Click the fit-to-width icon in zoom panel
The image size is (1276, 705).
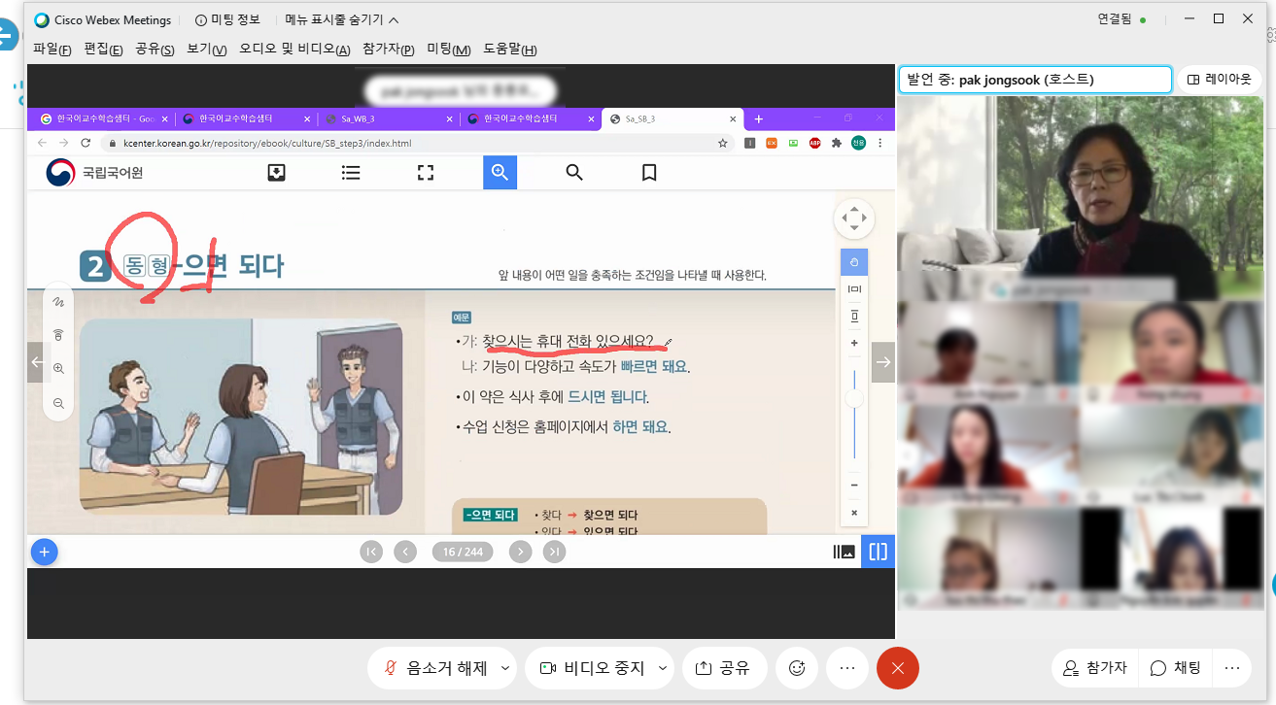click(854, 289)
